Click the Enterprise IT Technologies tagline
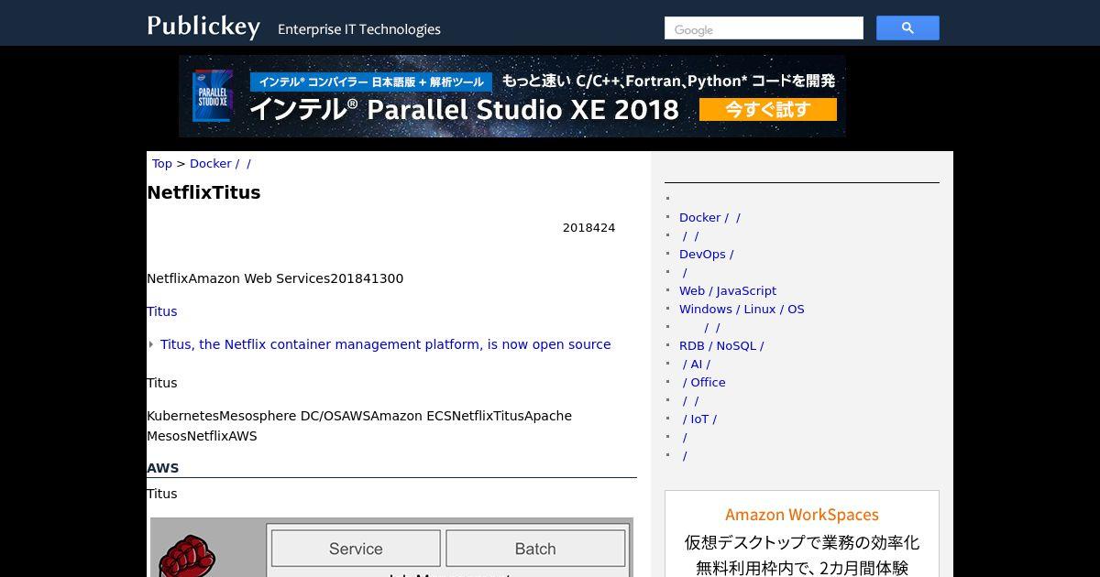1100x577 pixels. (359, 29)
